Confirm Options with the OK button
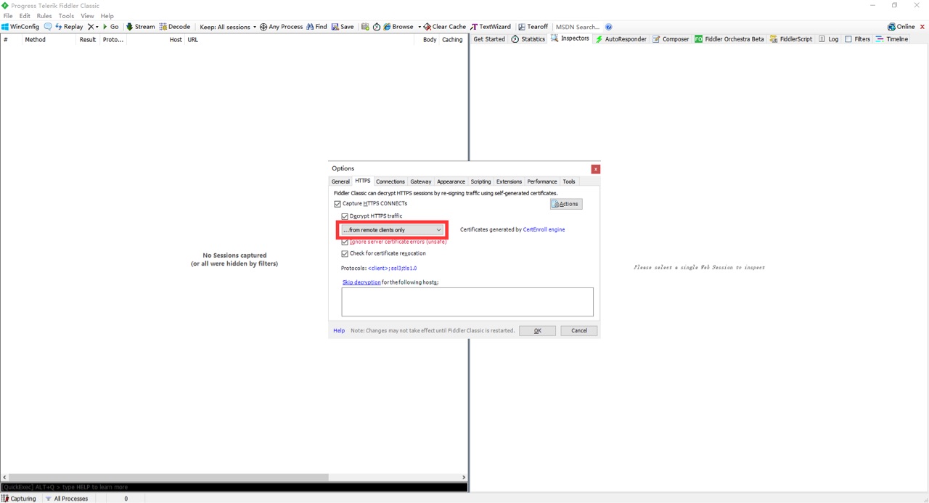The image size is (929, 503). pos(537,330)
